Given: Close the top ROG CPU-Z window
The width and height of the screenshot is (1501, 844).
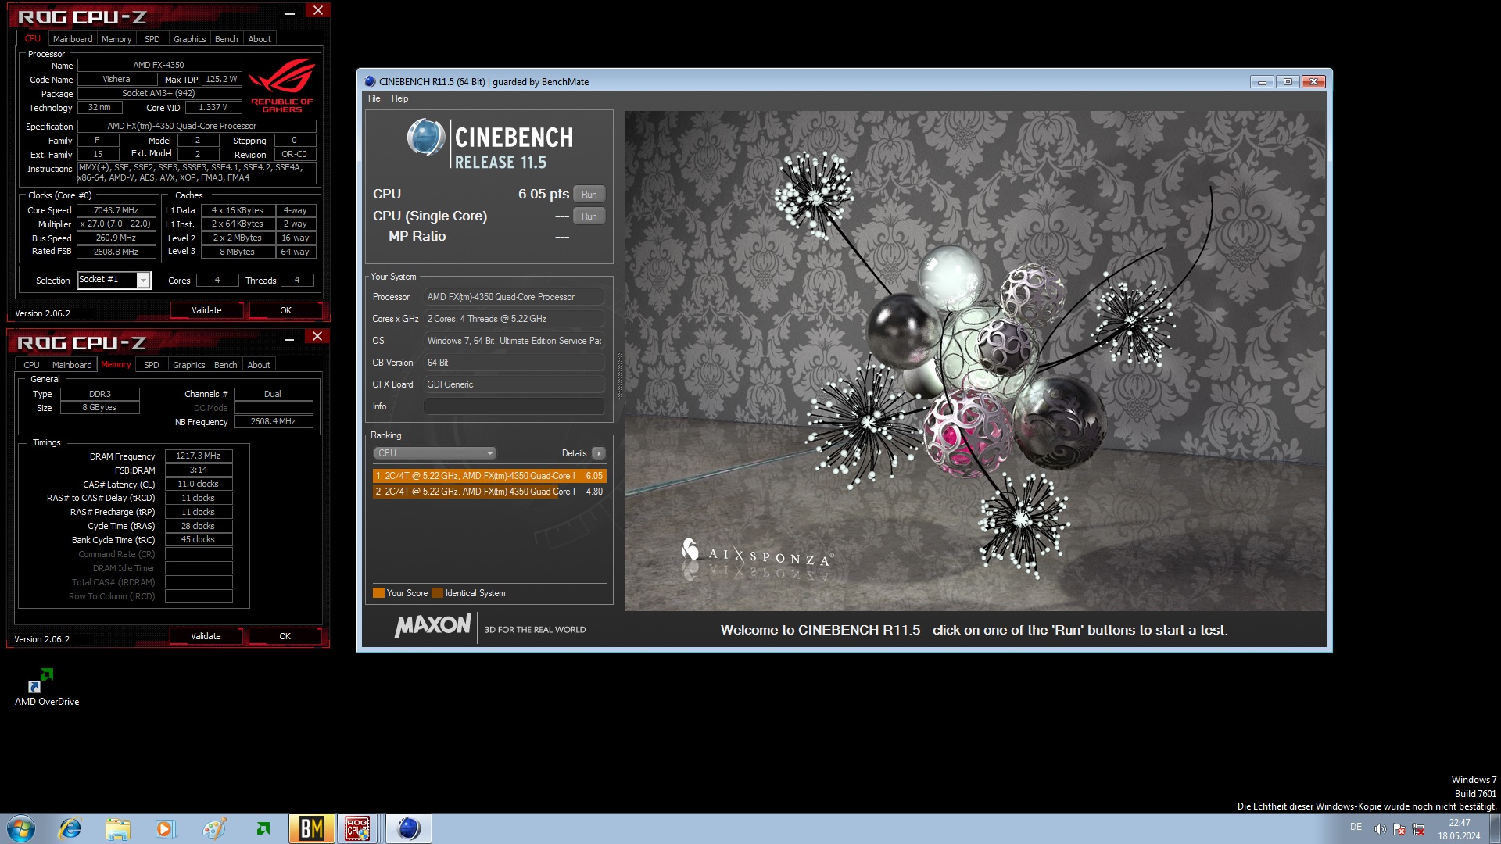Looking at the screenshot, I should 317,11.
